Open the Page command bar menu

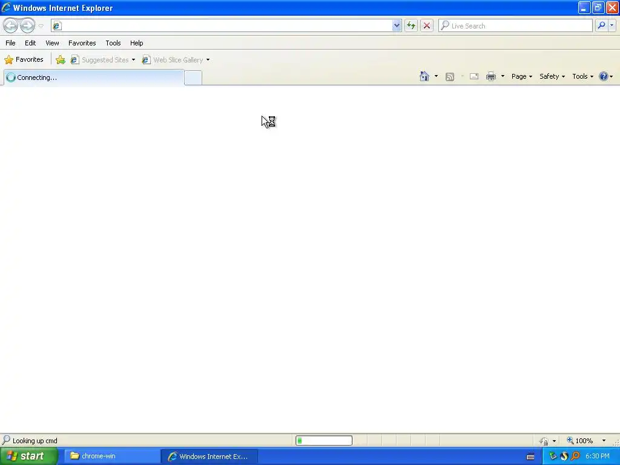pyautogui.click(x=522, y=76)
